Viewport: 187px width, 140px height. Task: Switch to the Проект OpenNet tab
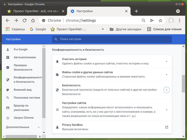(x=35, y=11)
